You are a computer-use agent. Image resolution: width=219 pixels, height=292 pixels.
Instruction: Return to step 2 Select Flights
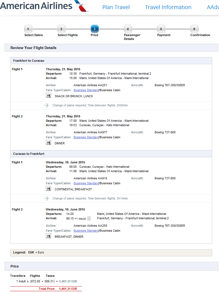tap(61, 29)
